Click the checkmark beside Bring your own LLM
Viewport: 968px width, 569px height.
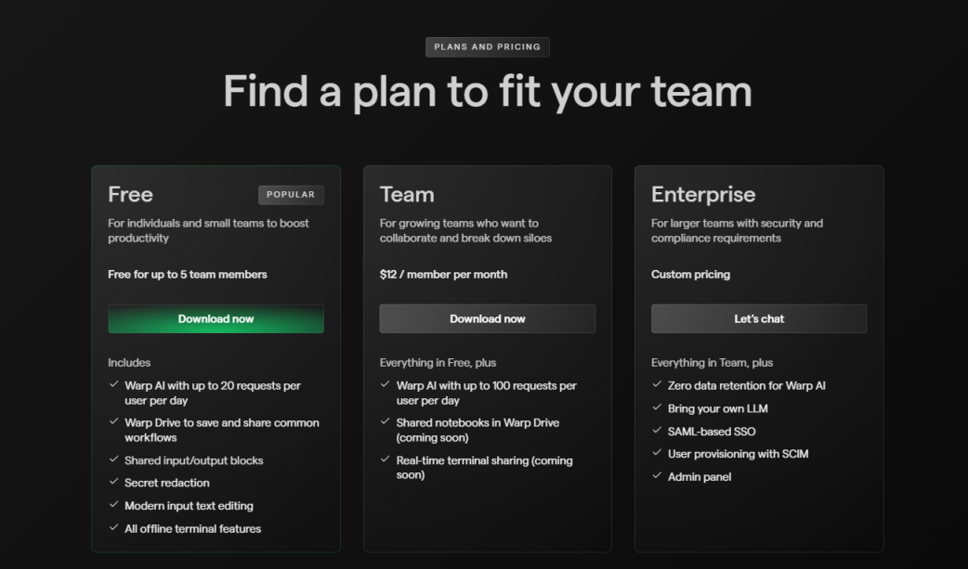(x=656, y=408)
